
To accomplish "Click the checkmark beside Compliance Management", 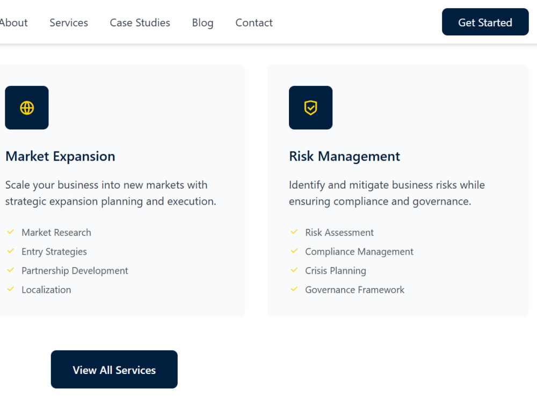I will click(294, 251).
